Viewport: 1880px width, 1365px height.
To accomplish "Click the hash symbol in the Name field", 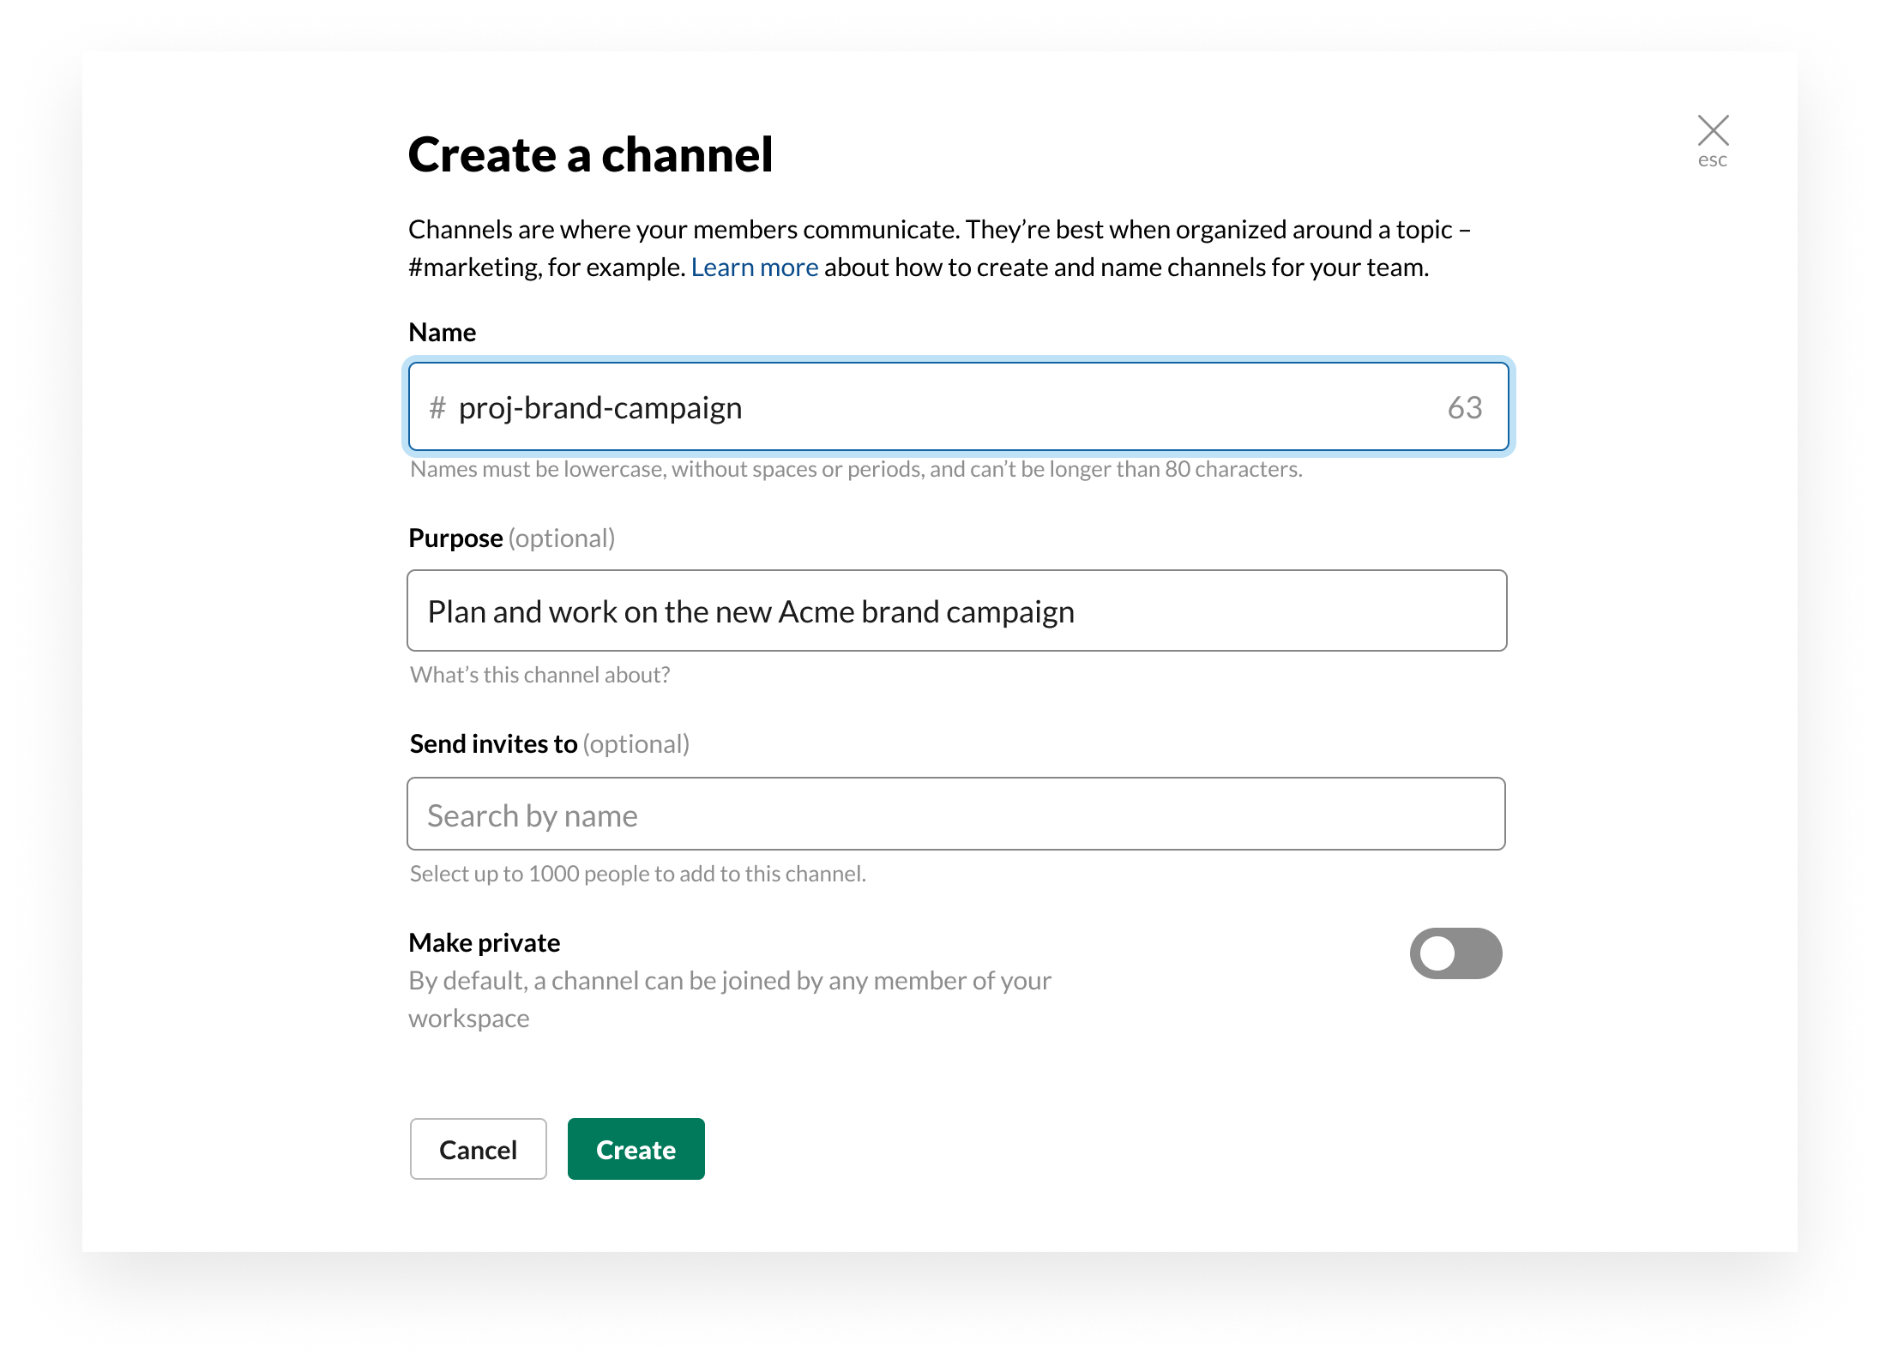I will pyautogui.click(x=437, y=407).
